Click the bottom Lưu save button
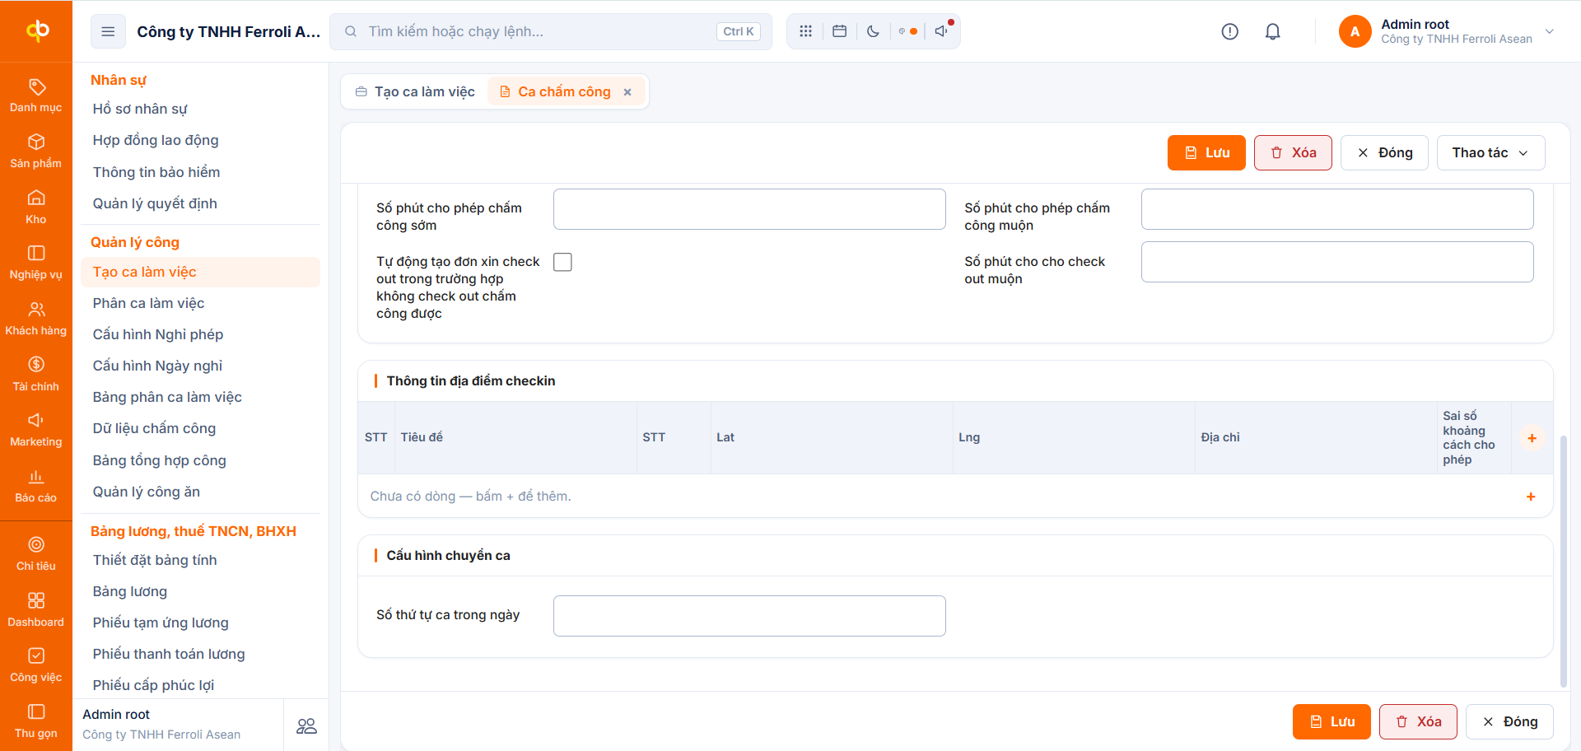 (1331, 721)
